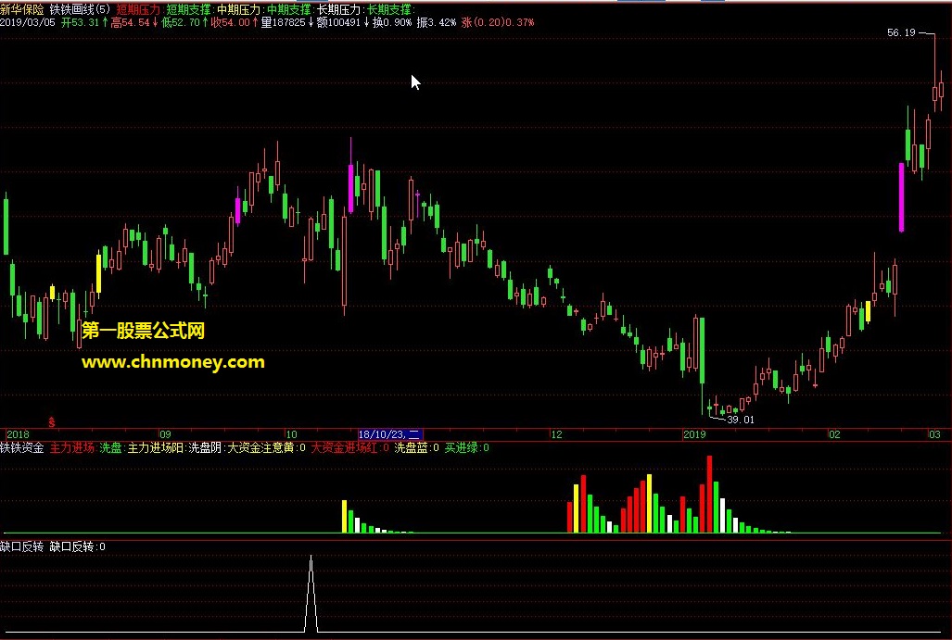This screenshot has width=952, height=640.
Task: Click the 短期支撑 label in the header
Action: click(x=188, y=9)
